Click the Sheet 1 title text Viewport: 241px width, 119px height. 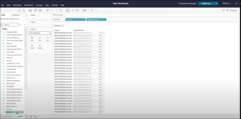[x=58, y=26]
